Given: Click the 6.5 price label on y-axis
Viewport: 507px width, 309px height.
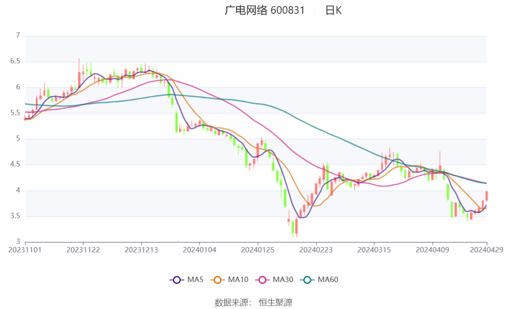Looking at the screenshot, I should click(x=15, y=61).
